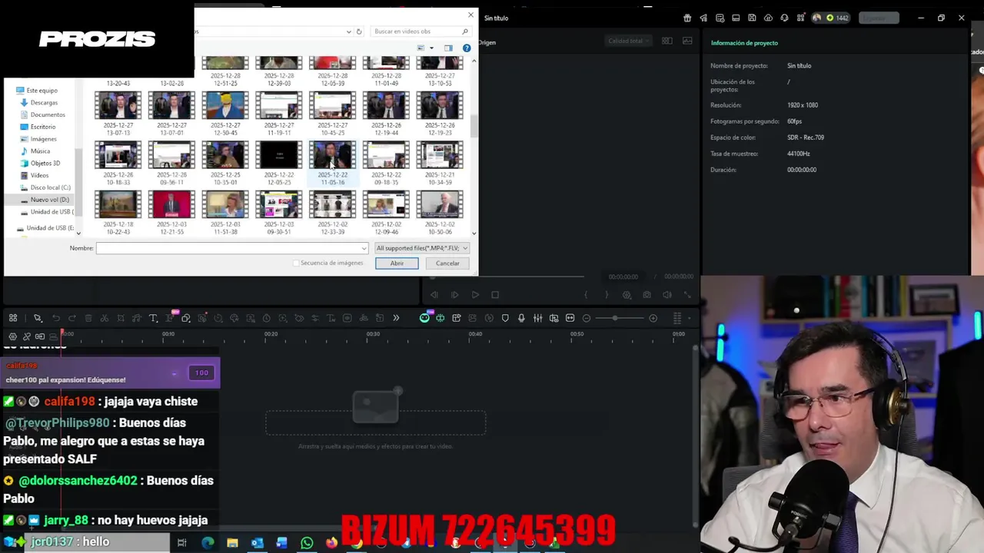Screen dimensions: 984x553
Task: Select the pointer selection tool in timeline toolbar
Action: pyautogui.click(x=38, y=318)
